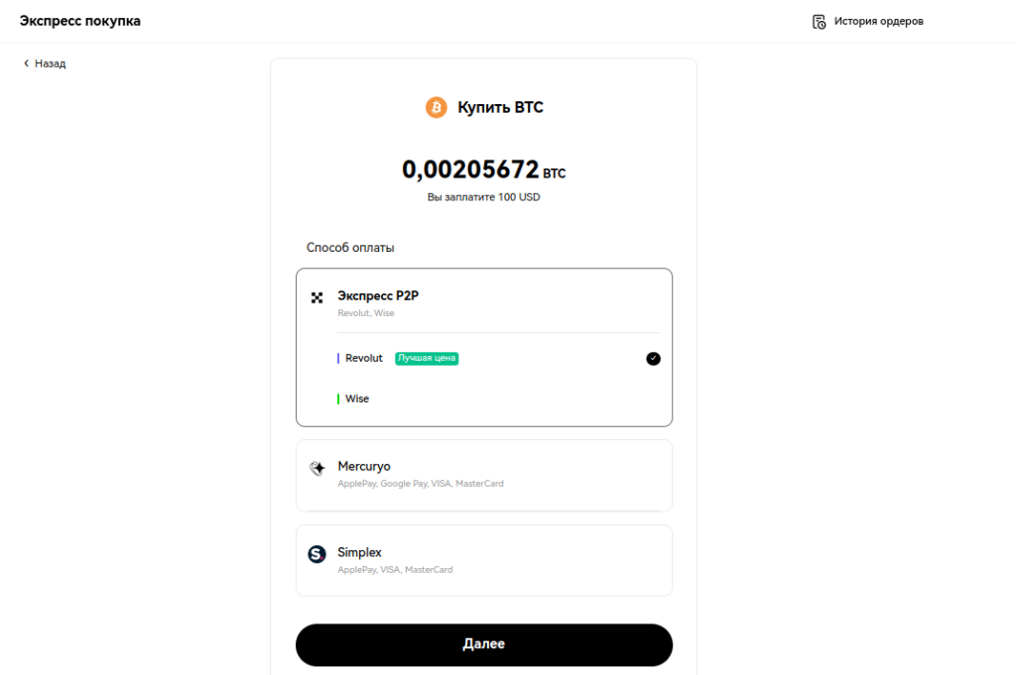
Task: Click the Экспресс покупка header title
Action: (x=79, y=20)
